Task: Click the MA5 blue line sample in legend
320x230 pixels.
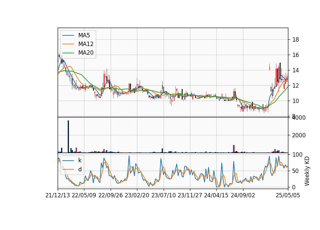Action: (x=68, y=36)
